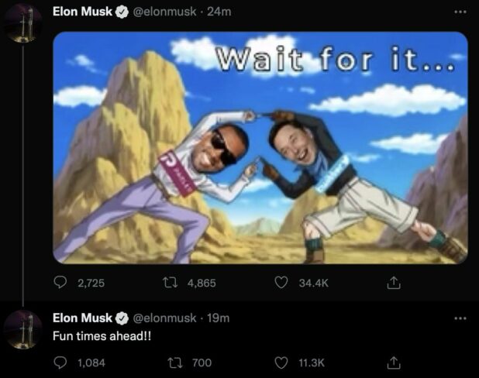Open the @ handle on the second tweet
The width and height of the screenshot is (479, 378).
point(164,318)
